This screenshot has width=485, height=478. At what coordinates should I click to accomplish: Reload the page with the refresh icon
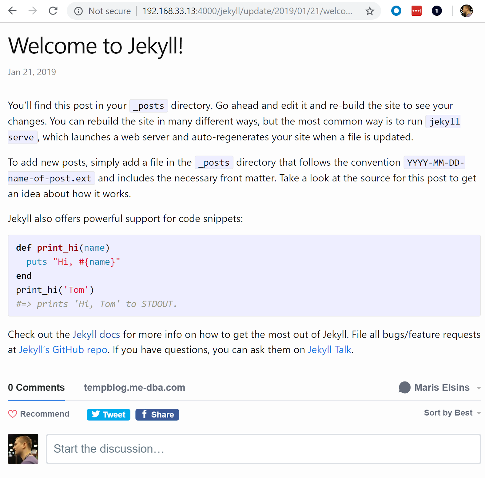tap(53, 11)
